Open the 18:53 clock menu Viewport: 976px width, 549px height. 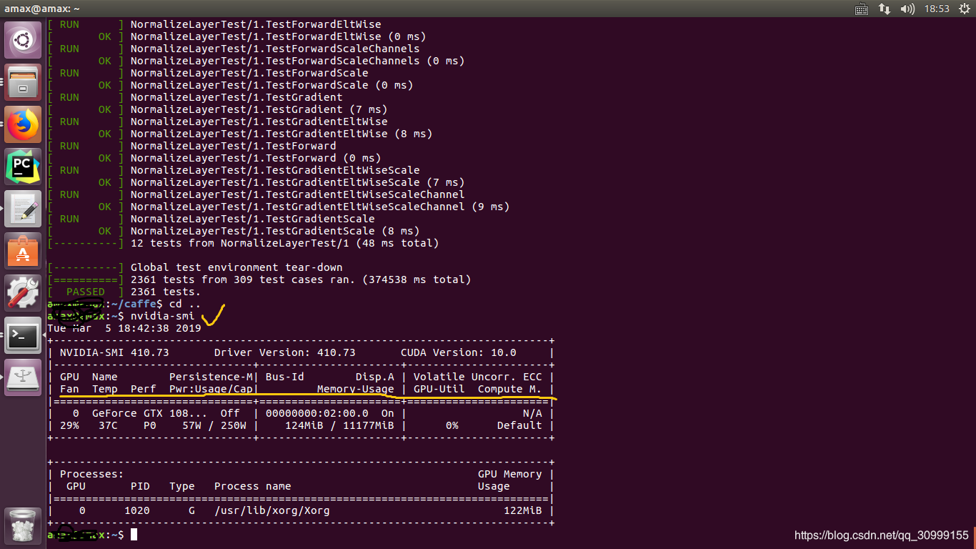click(x=937, y=9)
